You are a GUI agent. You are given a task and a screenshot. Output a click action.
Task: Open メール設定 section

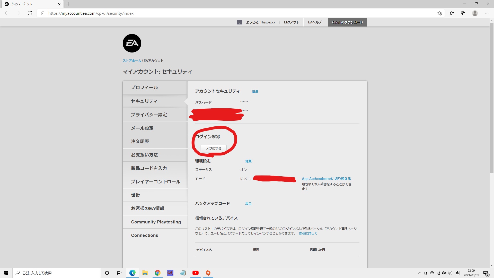pyautogui.click(x=155, y=128)
